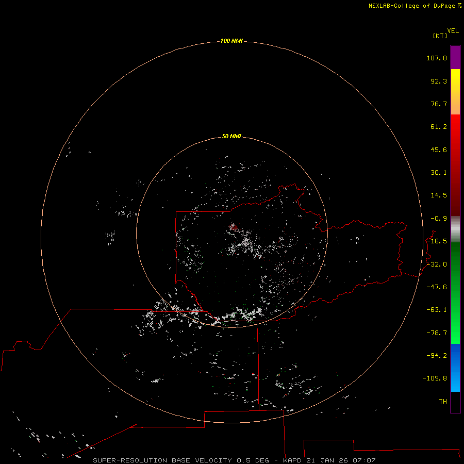Click the 107.8 legend value
This screenshot has height=464, width=464.
437,58
